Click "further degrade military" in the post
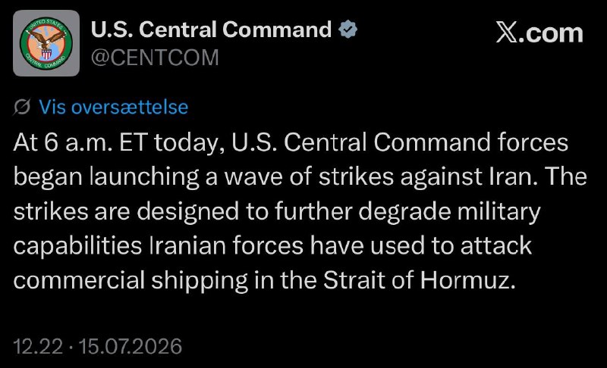Image resolution: width=607 pixels, height=368 pixels. pyautogui.click(x=407, y=211)
